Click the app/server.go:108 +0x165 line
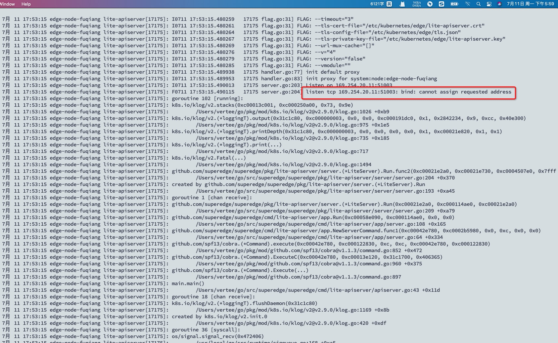This screenshot has width=558, height=343. tap(321, 224)
